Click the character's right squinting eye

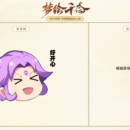(x=34, y=78)
